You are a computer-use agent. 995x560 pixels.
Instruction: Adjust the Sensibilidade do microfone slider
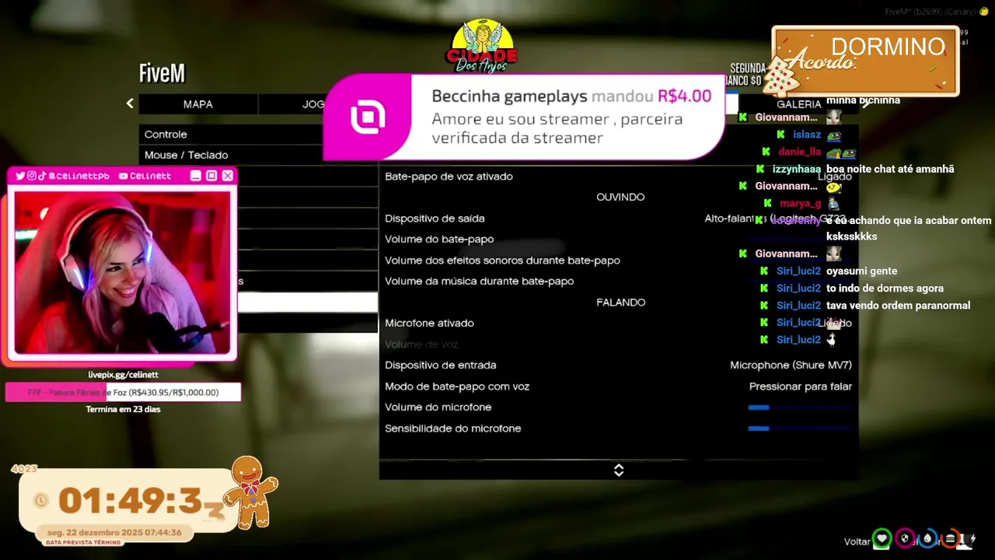tap(800, 428)
